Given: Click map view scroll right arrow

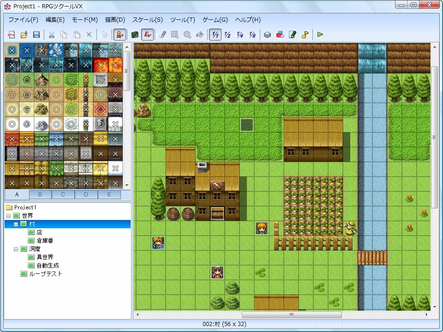Looking at the screenshot, I should coord(426,314).
